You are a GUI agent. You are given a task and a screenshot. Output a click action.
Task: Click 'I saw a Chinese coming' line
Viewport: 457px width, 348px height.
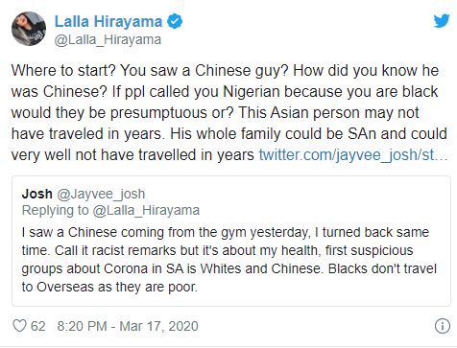pyautogui.click(x=226, y=232)
